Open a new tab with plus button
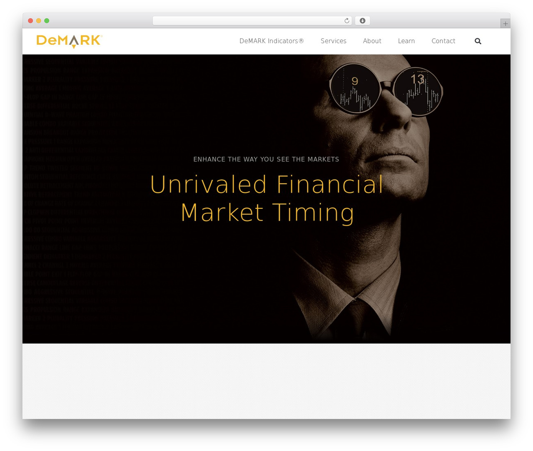The image size is (533, 451). coord(505,24)
